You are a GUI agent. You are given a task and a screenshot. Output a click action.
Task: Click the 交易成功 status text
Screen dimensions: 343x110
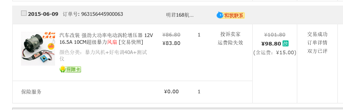point(317,34)
